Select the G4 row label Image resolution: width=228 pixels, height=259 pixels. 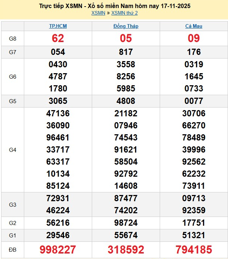coord(12,150)
